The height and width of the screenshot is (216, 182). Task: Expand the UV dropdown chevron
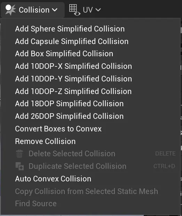click(98, 10)
